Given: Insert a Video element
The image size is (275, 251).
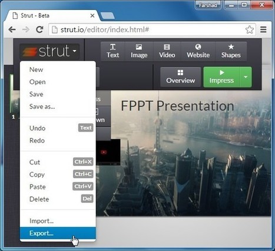Looking at the screenshot, I should tap(167, 51).
